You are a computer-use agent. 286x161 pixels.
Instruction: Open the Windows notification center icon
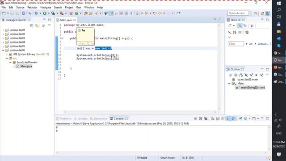279,154
